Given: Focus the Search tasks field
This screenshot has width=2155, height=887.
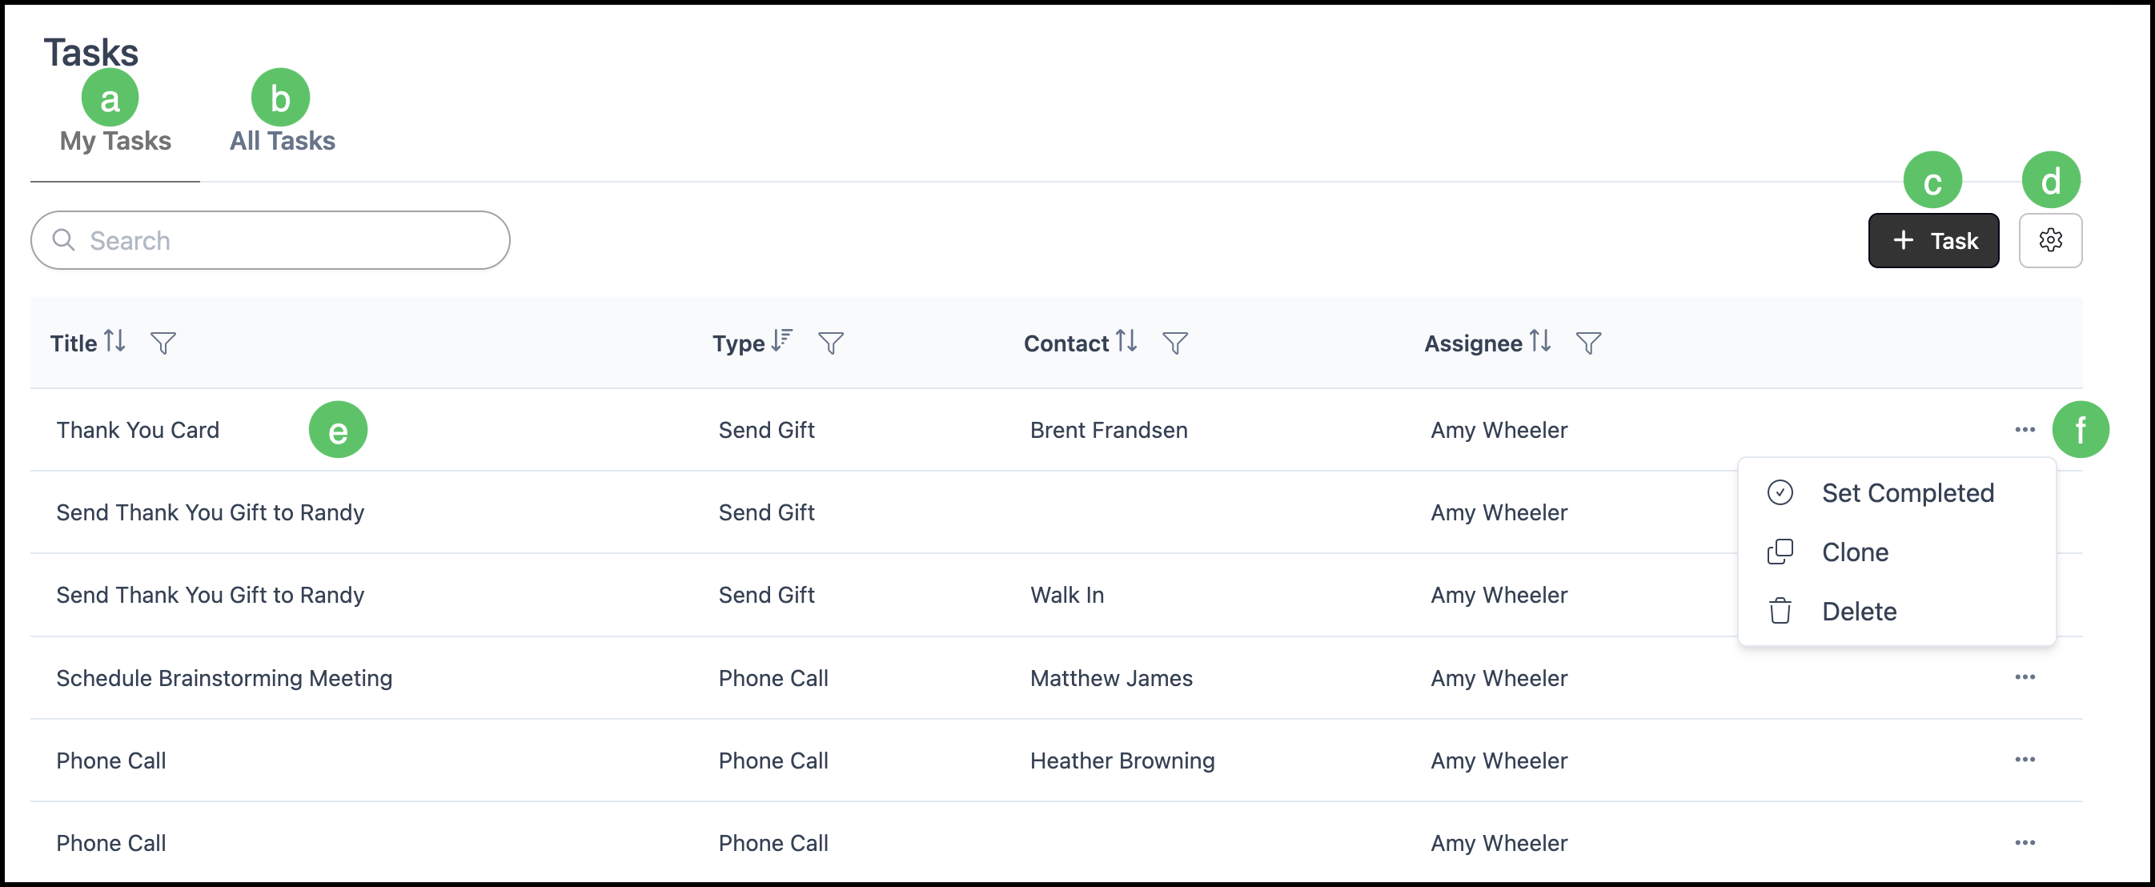Looking at the screenshot, I should click(x=271, y=240).
